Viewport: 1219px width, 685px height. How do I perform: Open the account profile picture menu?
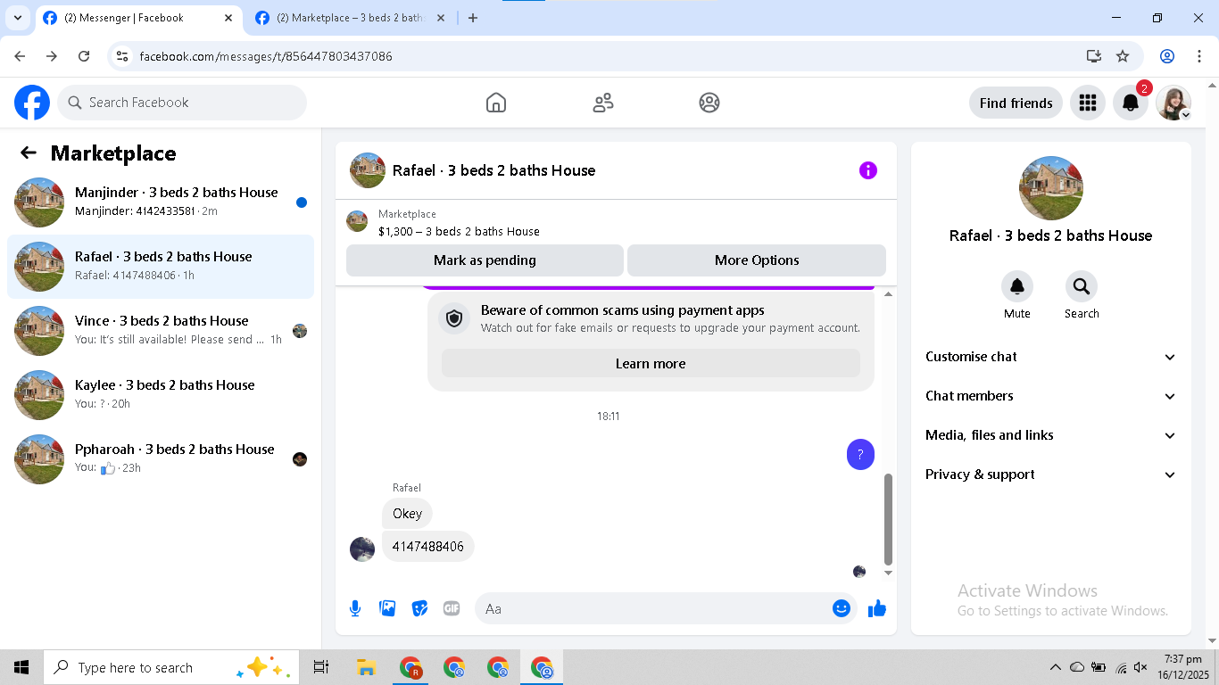1173,103
